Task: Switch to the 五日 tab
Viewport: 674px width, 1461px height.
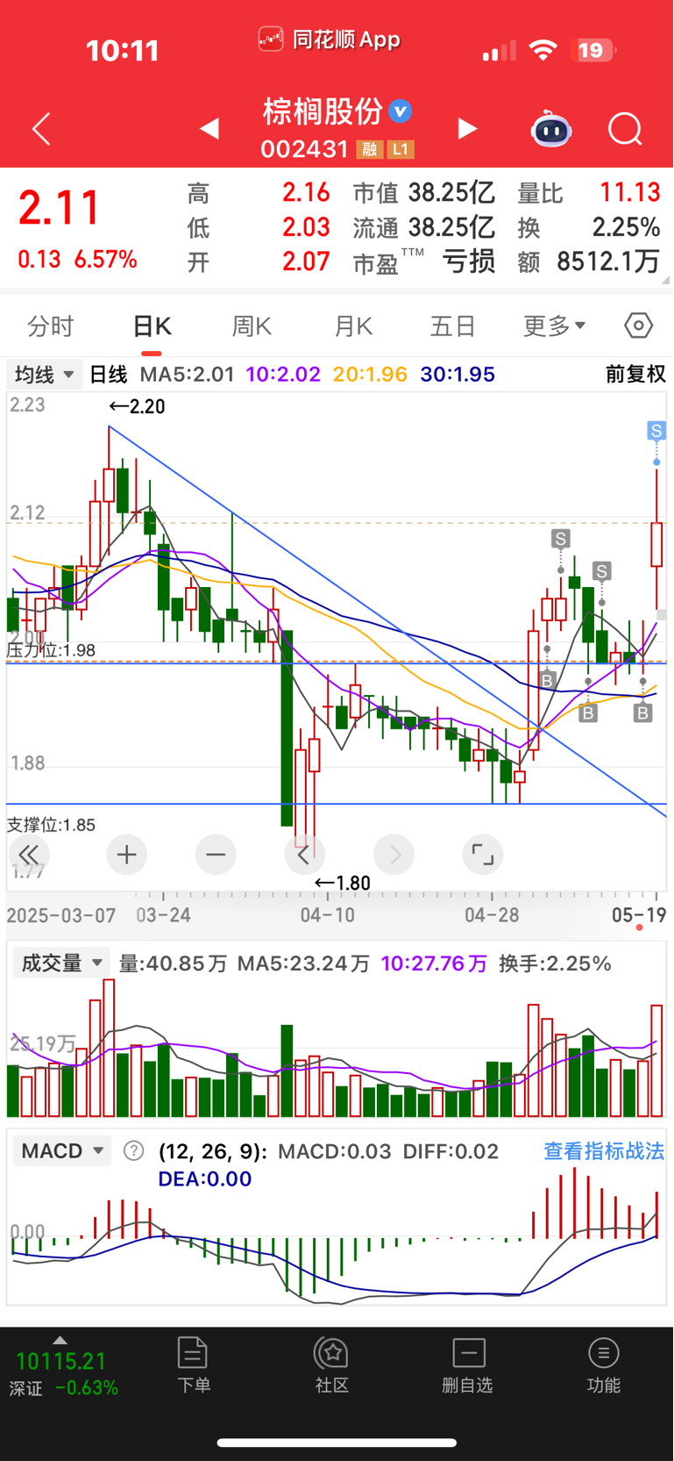Action: [452, 326]
